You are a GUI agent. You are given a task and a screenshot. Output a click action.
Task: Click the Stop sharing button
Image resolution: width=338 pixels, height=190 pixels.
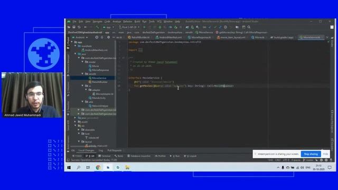coord(311,154)
